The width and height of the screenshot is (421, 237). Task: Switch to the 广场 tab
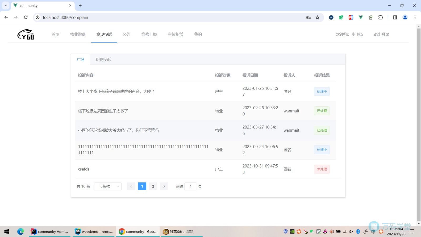(81, 60)
